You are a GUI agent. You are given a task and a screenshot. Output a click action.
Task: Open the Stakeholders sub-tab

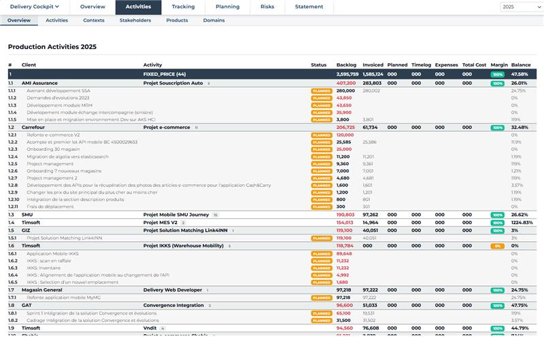pos(135,20)
